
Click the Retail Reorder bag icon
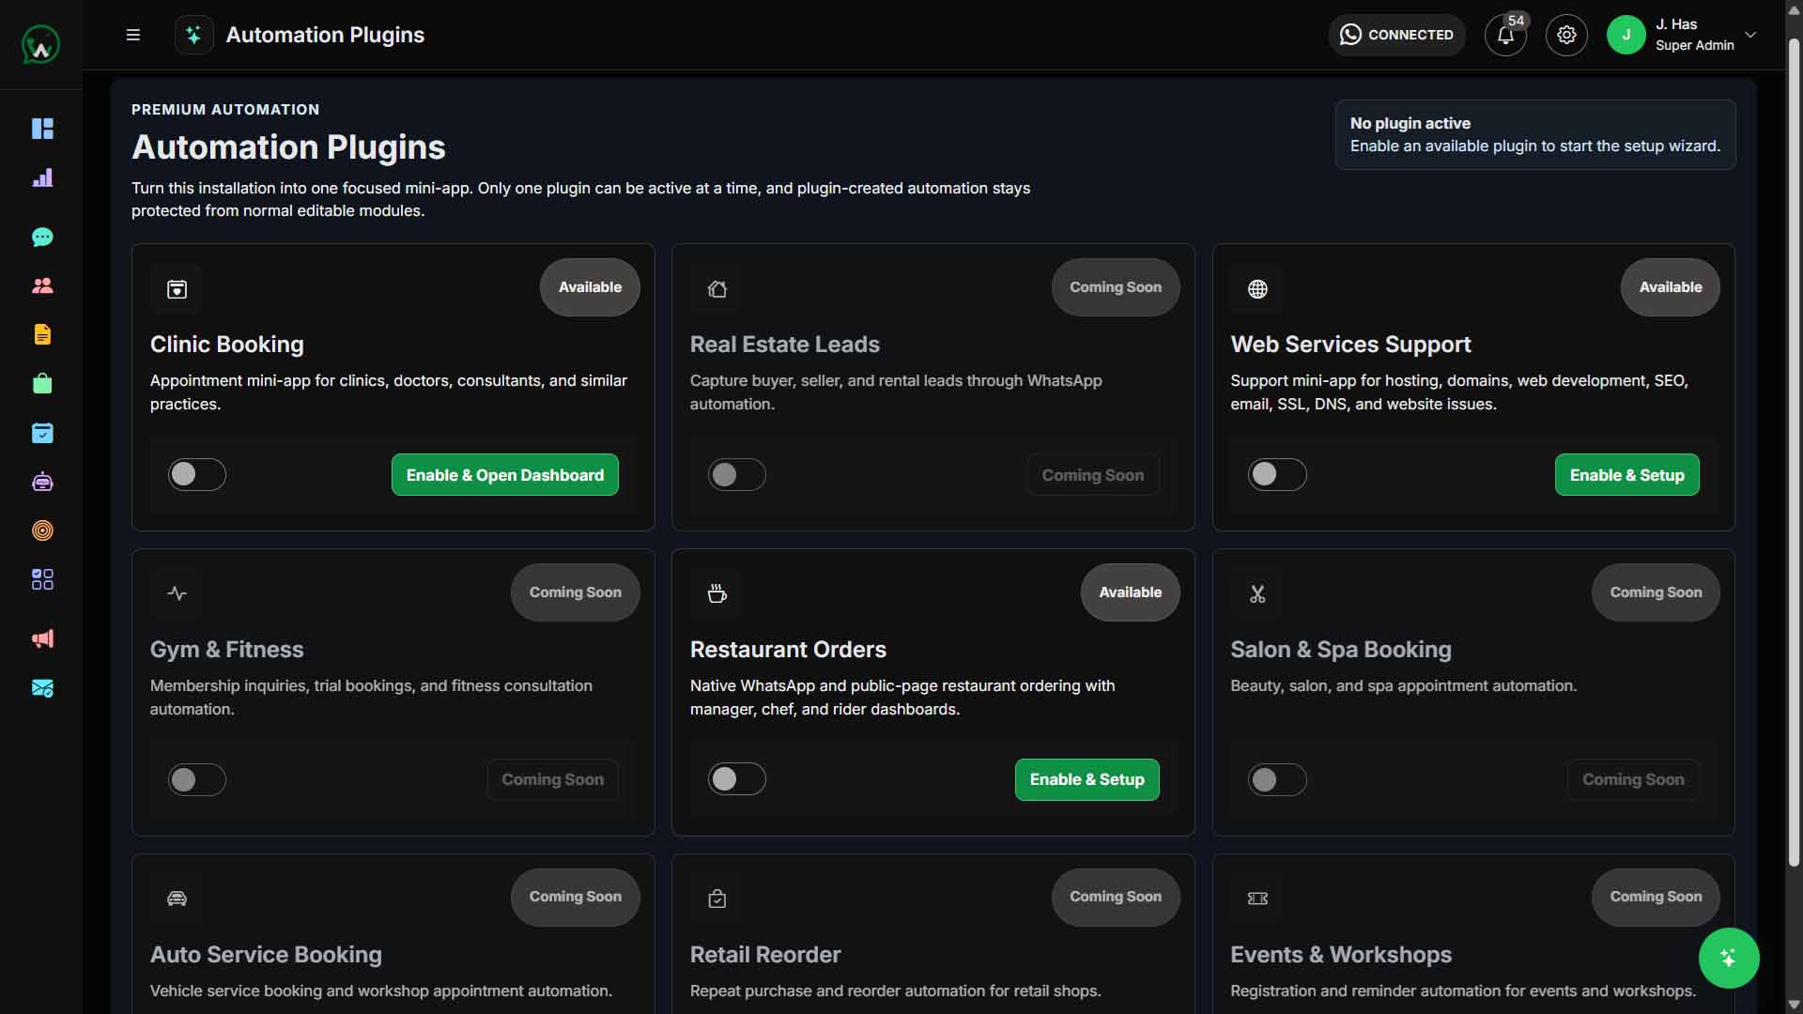(x=717, y=899)
